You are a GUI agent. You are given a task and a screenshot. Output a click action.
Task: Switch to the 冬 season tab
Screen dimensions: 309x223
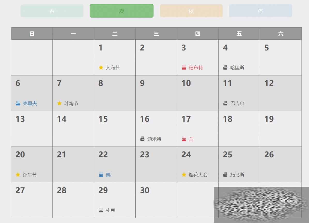pyautogui.click(x=260, y=11)
